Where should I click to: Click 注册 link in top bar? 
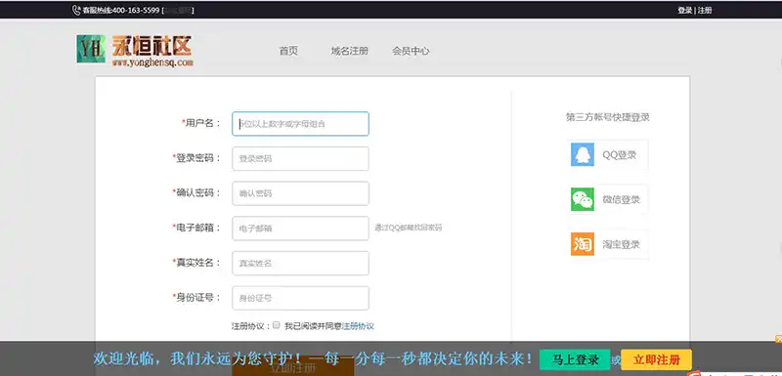click(705, 10)
